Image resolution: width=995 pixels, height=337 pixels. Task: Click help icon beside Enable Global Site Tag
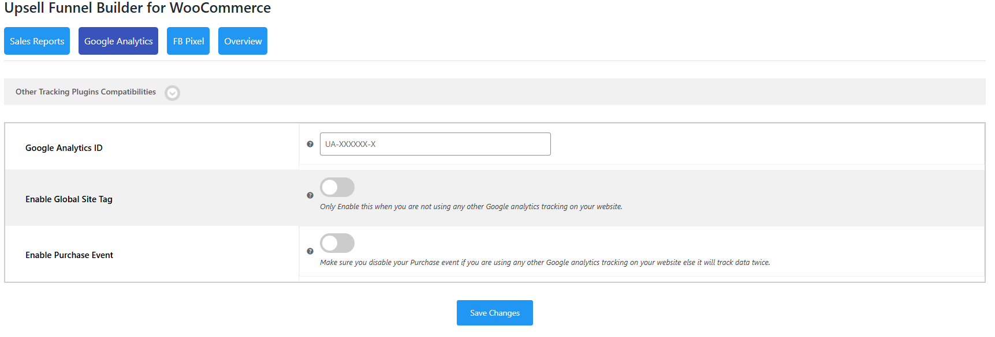pyautogui.click(x=310, y=195)
